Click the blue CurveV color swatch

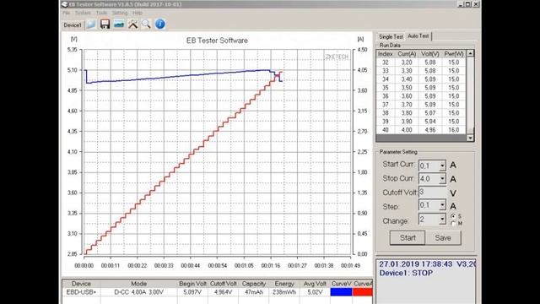[x=341, y=292]
